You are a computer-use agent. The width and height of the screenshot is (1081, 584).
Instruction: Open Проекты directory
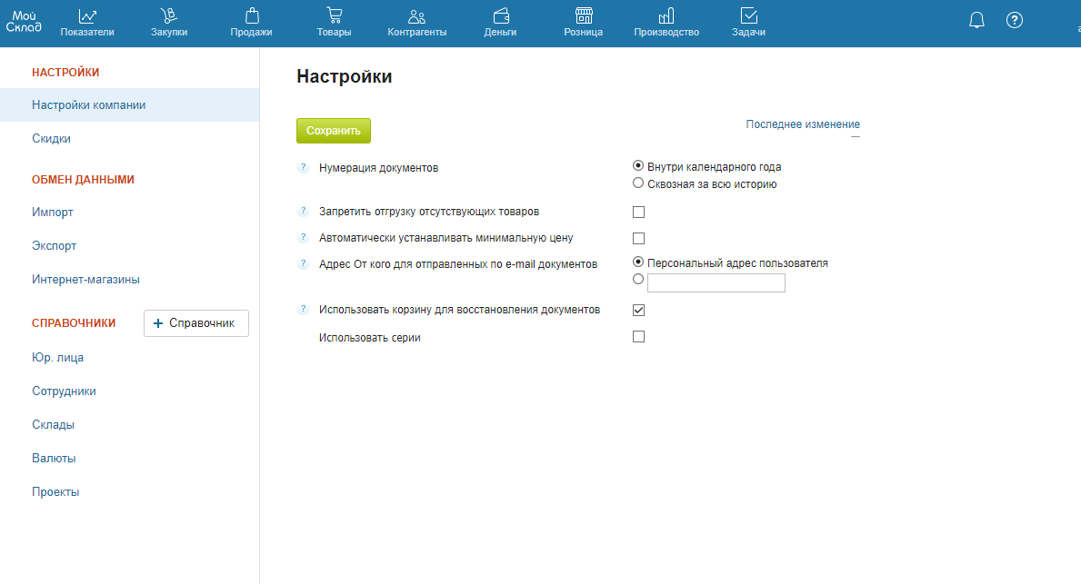[x=55, y=492]
